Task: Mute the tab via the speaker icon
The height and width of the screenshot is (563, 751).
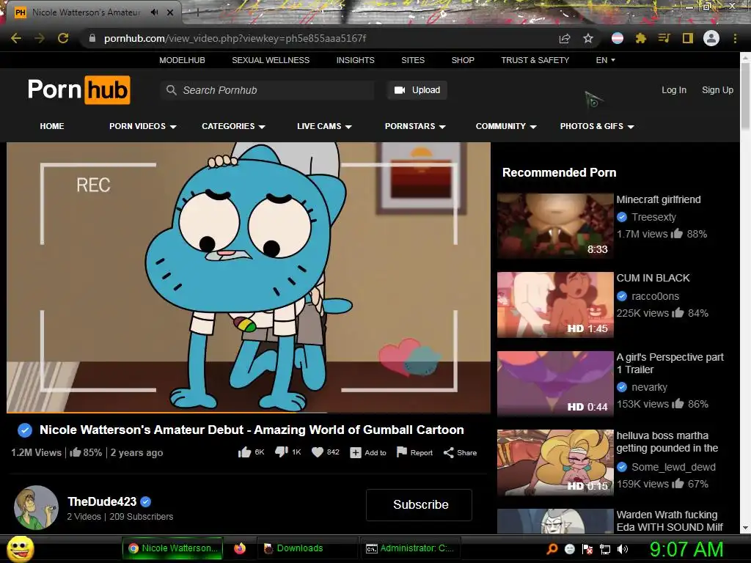Action: [x=154, y=12]
